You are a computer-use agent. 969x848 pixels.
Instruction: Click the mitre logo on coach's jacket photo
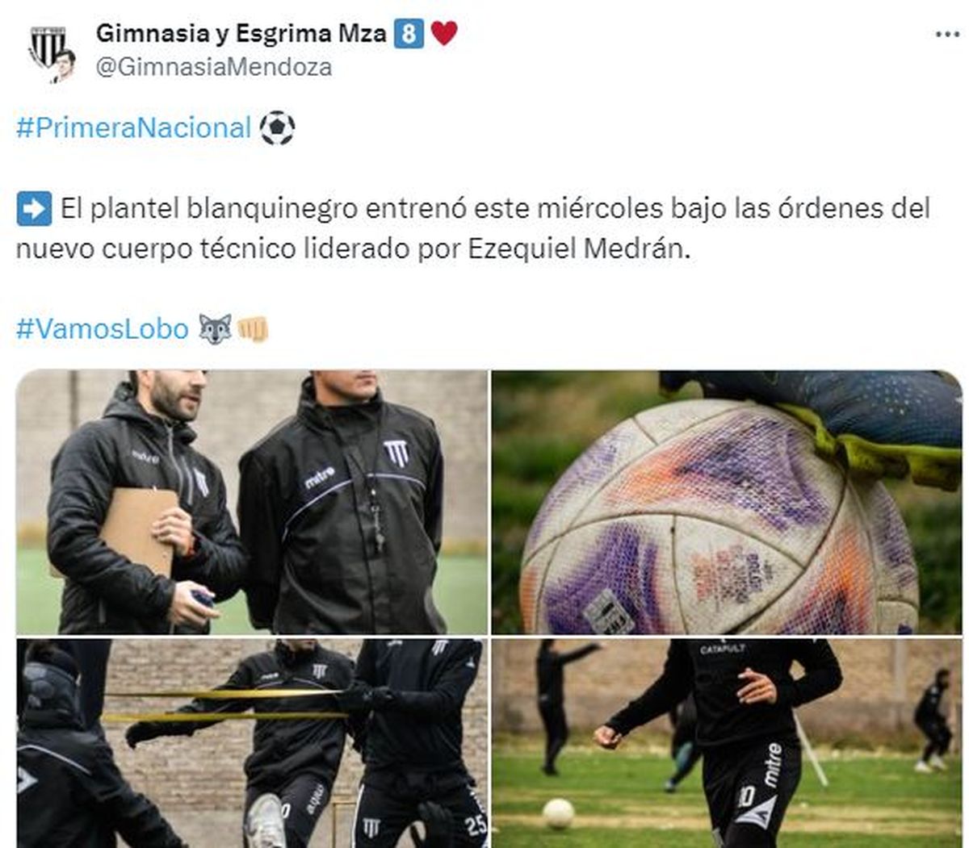coord(320,477)
